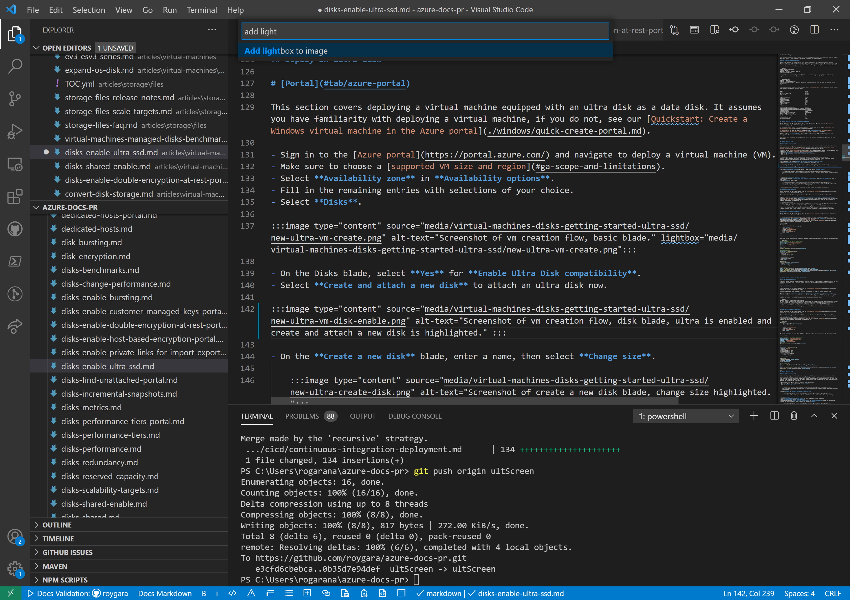Click the split editor right icon

point(814,30)
